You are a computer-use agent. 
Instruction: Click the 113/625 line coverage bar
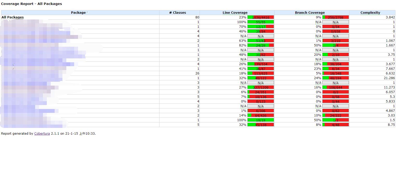click(x=261, y=73)
